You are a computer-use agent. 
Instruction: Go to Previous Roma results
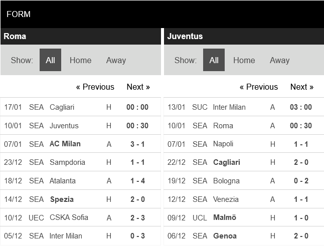tap(95, 87)
